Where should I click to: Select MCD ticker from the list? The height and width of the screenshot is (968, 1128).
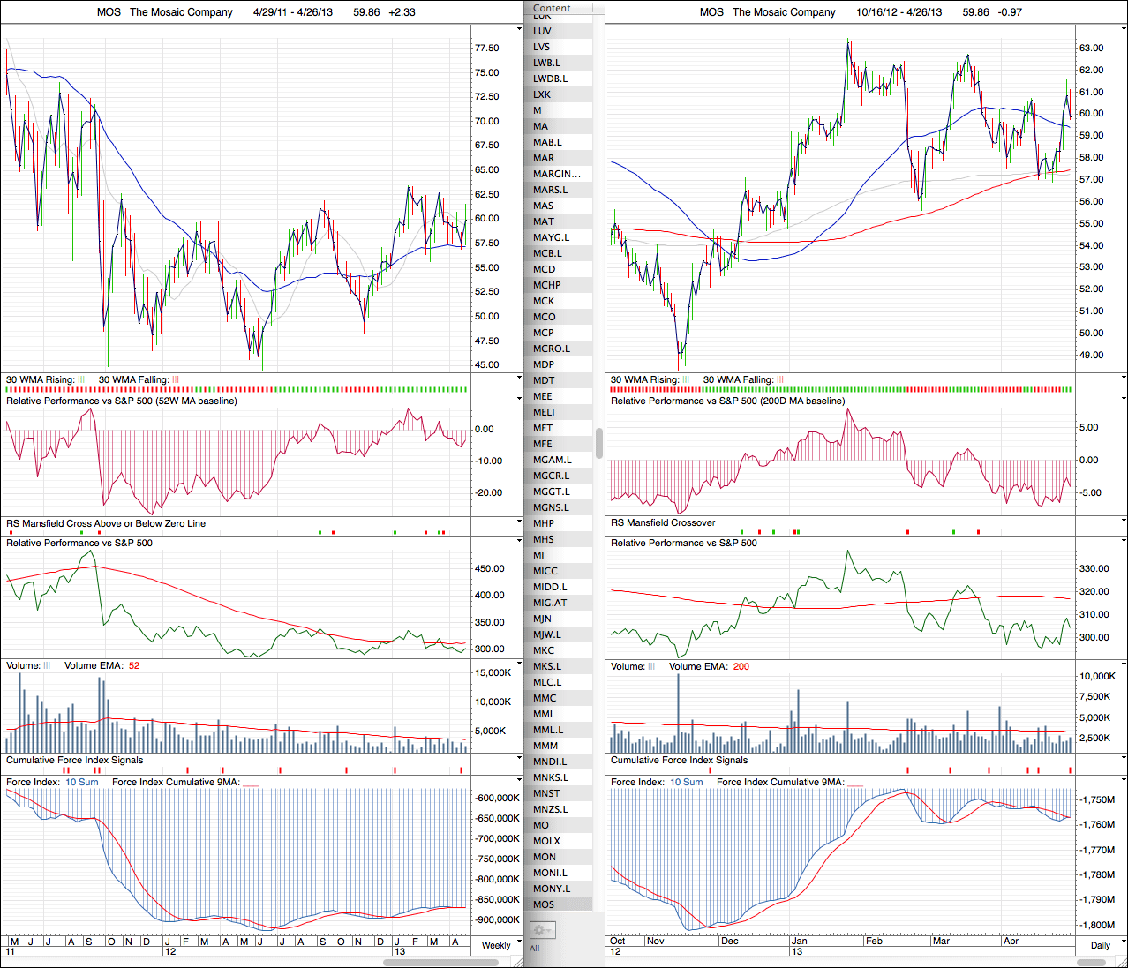pos(544,269)
